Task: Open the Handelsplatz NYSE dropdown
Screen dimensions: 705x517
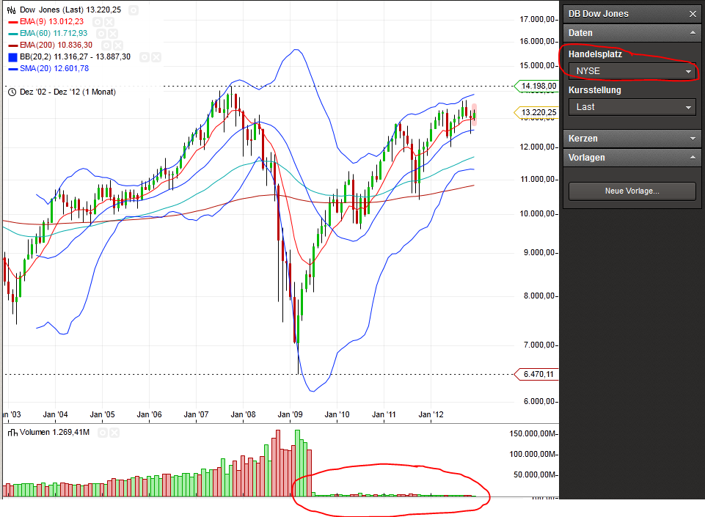Action: coord(632,71)
